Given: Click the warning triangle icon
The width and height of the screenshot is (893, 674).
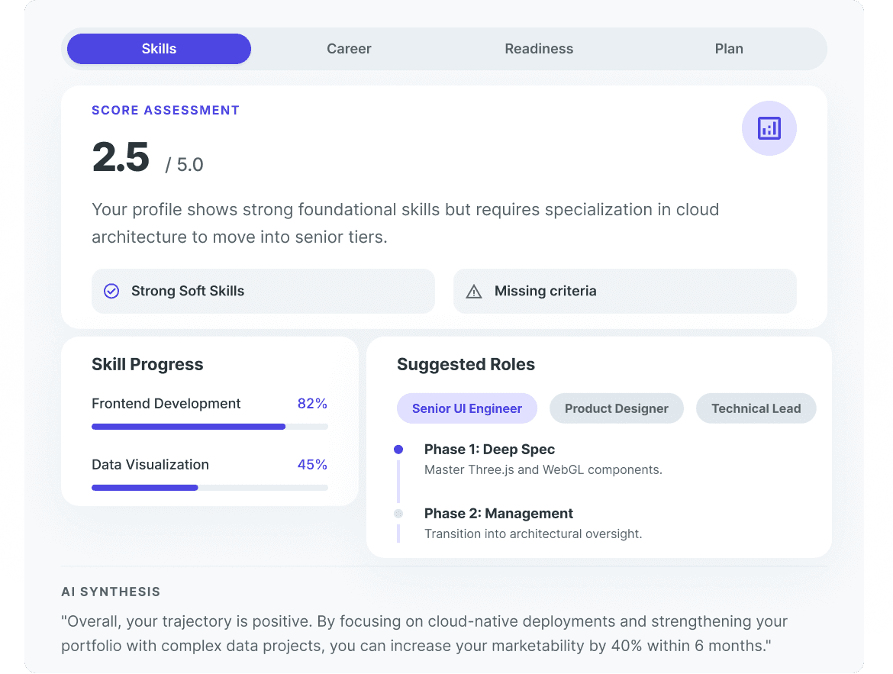Looking at the screenshot, I should 474,292.
